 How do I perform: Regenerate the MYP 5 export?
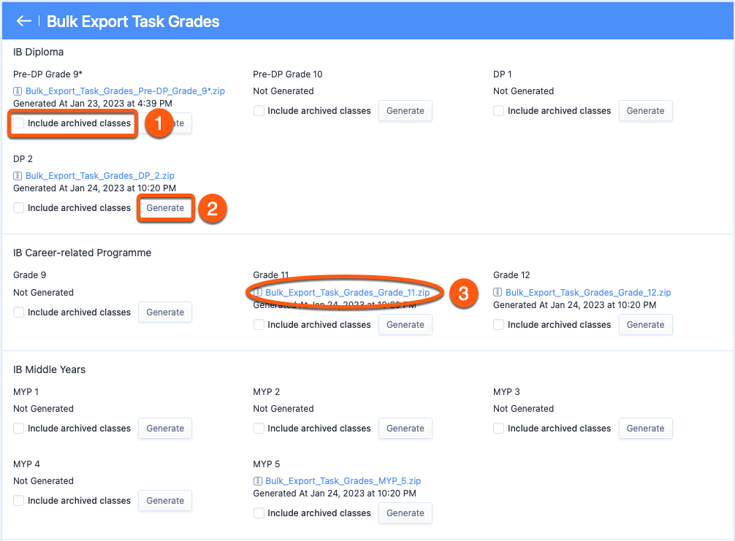405,513
